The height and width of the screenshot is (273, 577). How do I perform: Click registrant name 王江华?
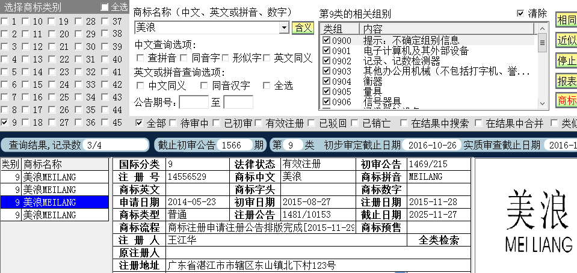(182, 241)
